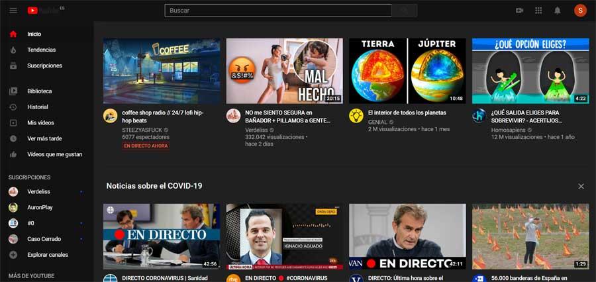The height and width of the screenshot is (282, 596).
Task: Click the Historial clock-arrow icon
Action: tap(13, 107)
